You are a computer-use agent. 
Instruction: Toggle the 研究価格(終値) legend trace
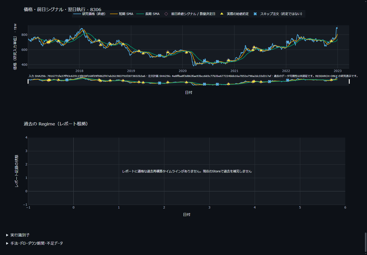pyautogui.click(x=90, y=14)
